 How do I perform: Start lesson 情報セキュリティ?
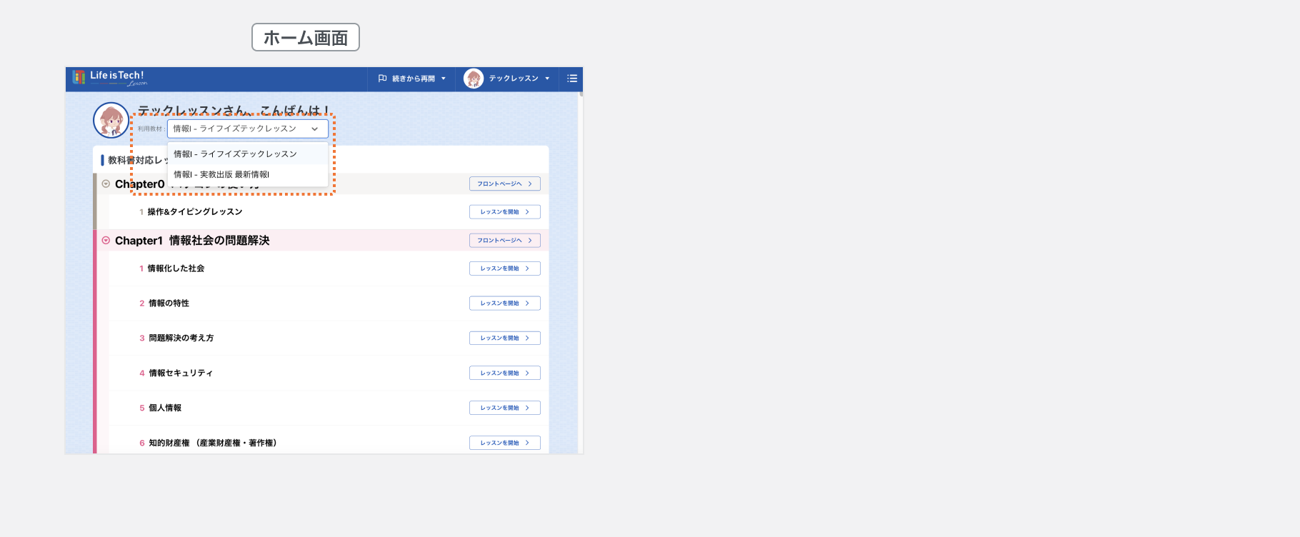pyautogui.click(x=505, y=373)
